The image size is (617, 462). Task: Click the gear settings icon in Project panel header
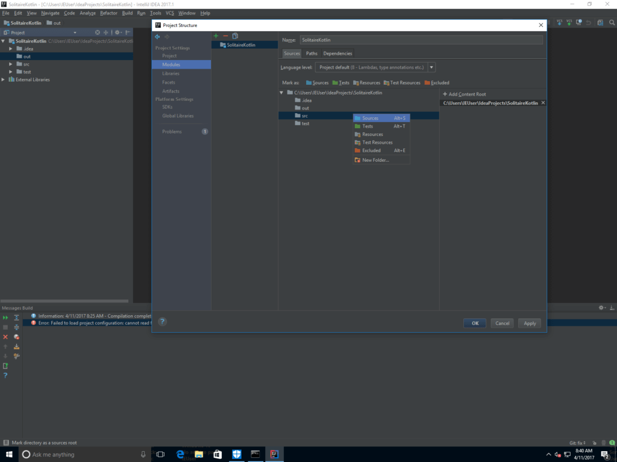(117, 32)
